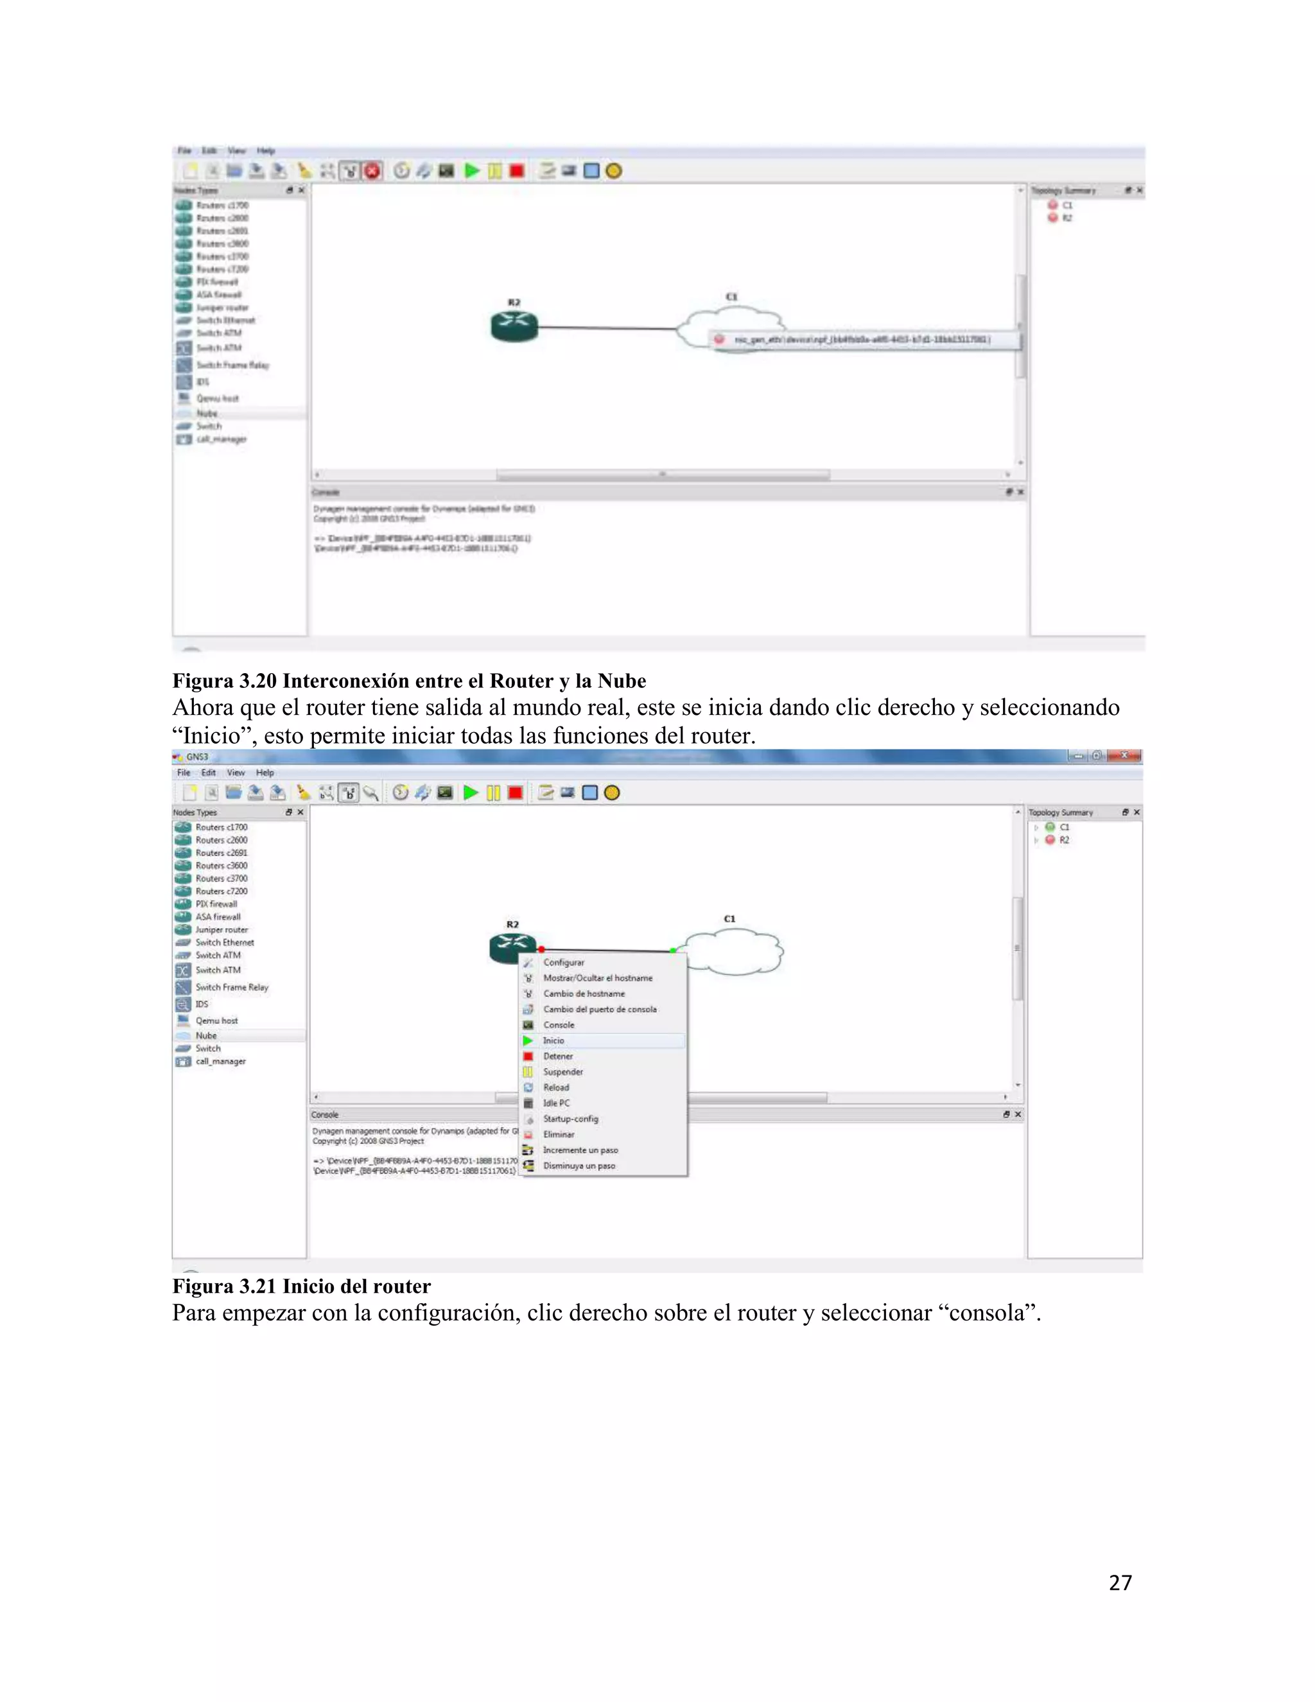Click the clock snapshot icon in lower toolbar
Screen dimensions: 1315x1702
401,793
